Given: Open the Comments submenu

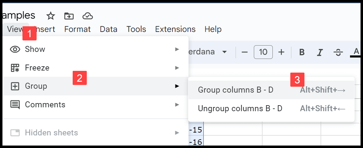Looking at the screenshot, I should (x=95, y=105).
